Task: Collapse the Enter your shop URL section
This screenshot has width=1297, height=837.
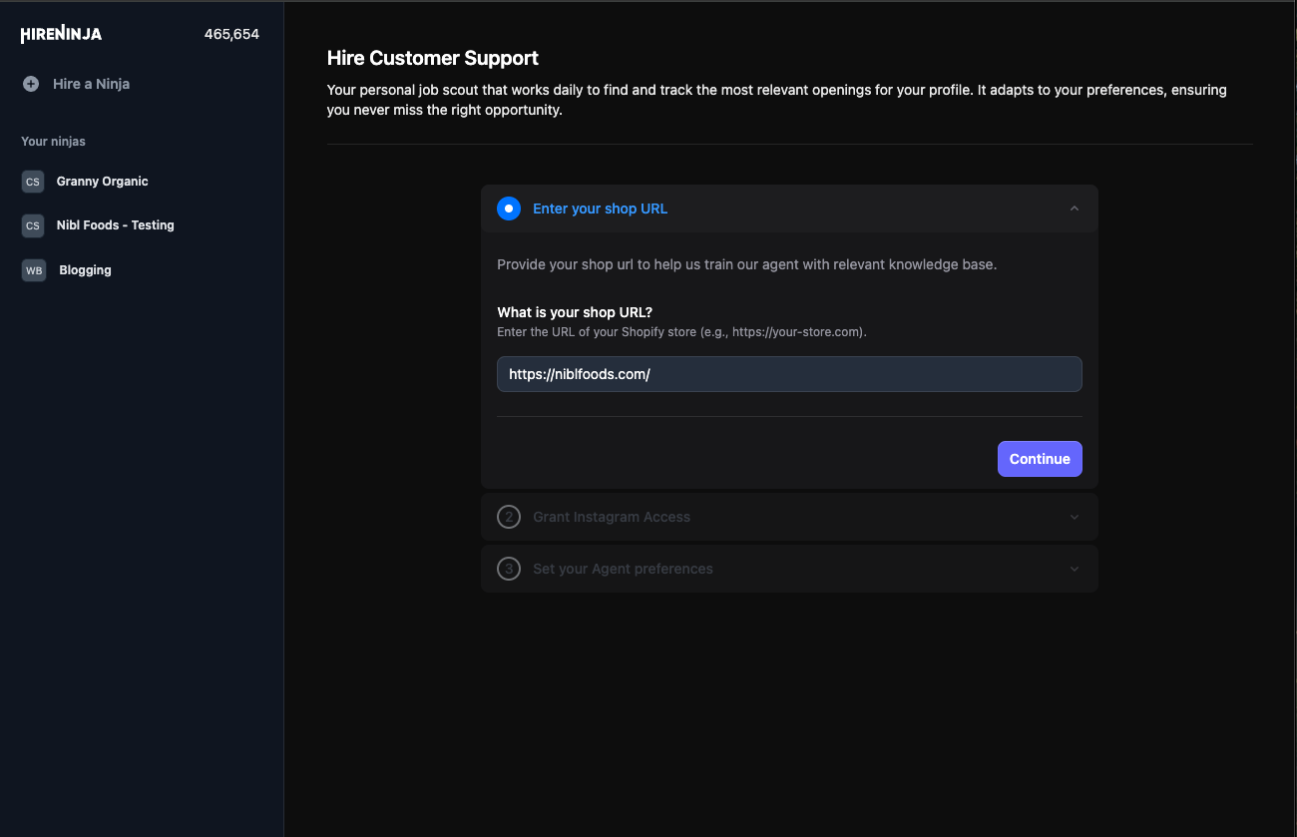Action: (x=1075, y=209)
